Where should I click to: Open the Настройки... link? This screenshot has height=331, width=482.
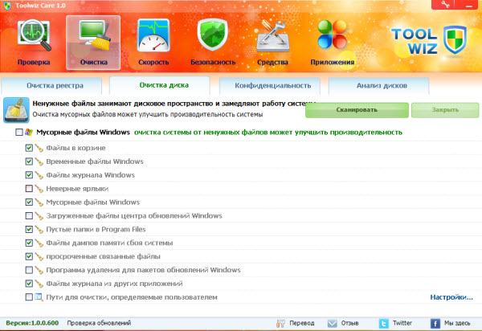pyautogui.click(x=452, y=297)
